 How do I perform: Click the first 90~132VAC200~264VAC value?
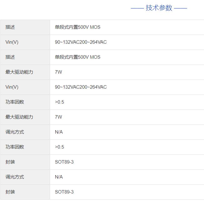(x=81, y=42)
